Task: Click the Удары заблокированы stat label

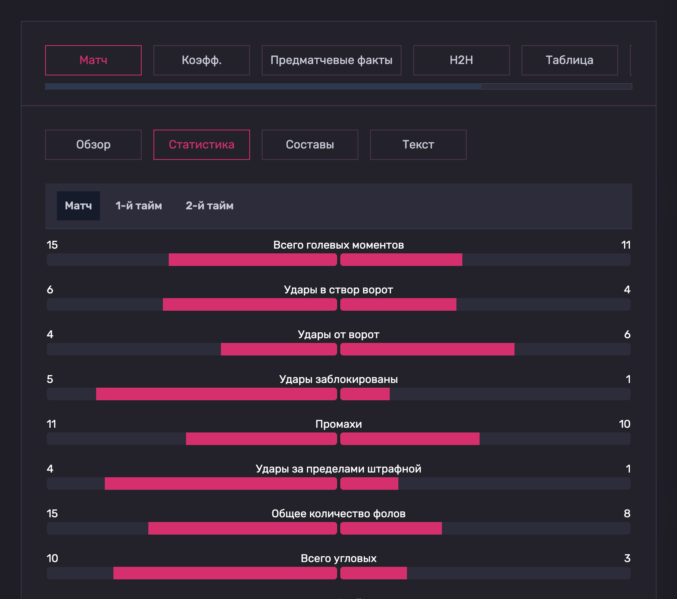Action: pos(338,379)
